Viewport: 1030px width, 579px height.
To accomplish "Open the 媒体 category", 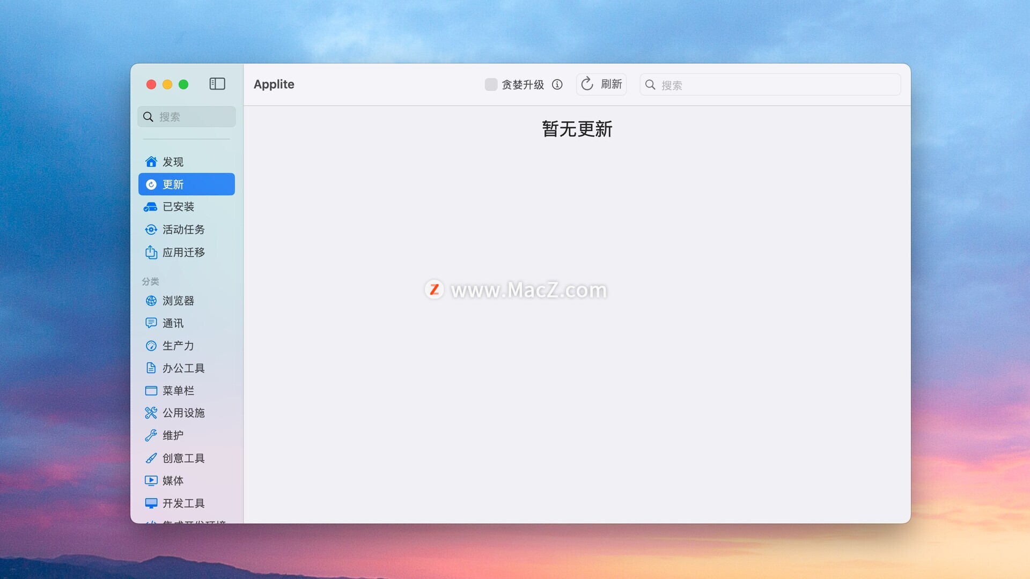I will click(173, 481).
